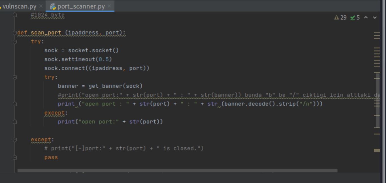The height and width of the screenshot is (183, 386).
Task: Place cursor in "#1024 byte" comment
Action: click(x=48, y=15)
